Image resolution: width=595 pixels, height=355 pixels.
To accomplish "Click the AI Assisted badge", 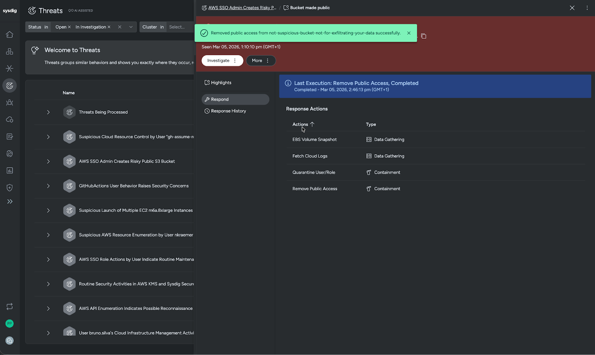I will tap(81, 11).
